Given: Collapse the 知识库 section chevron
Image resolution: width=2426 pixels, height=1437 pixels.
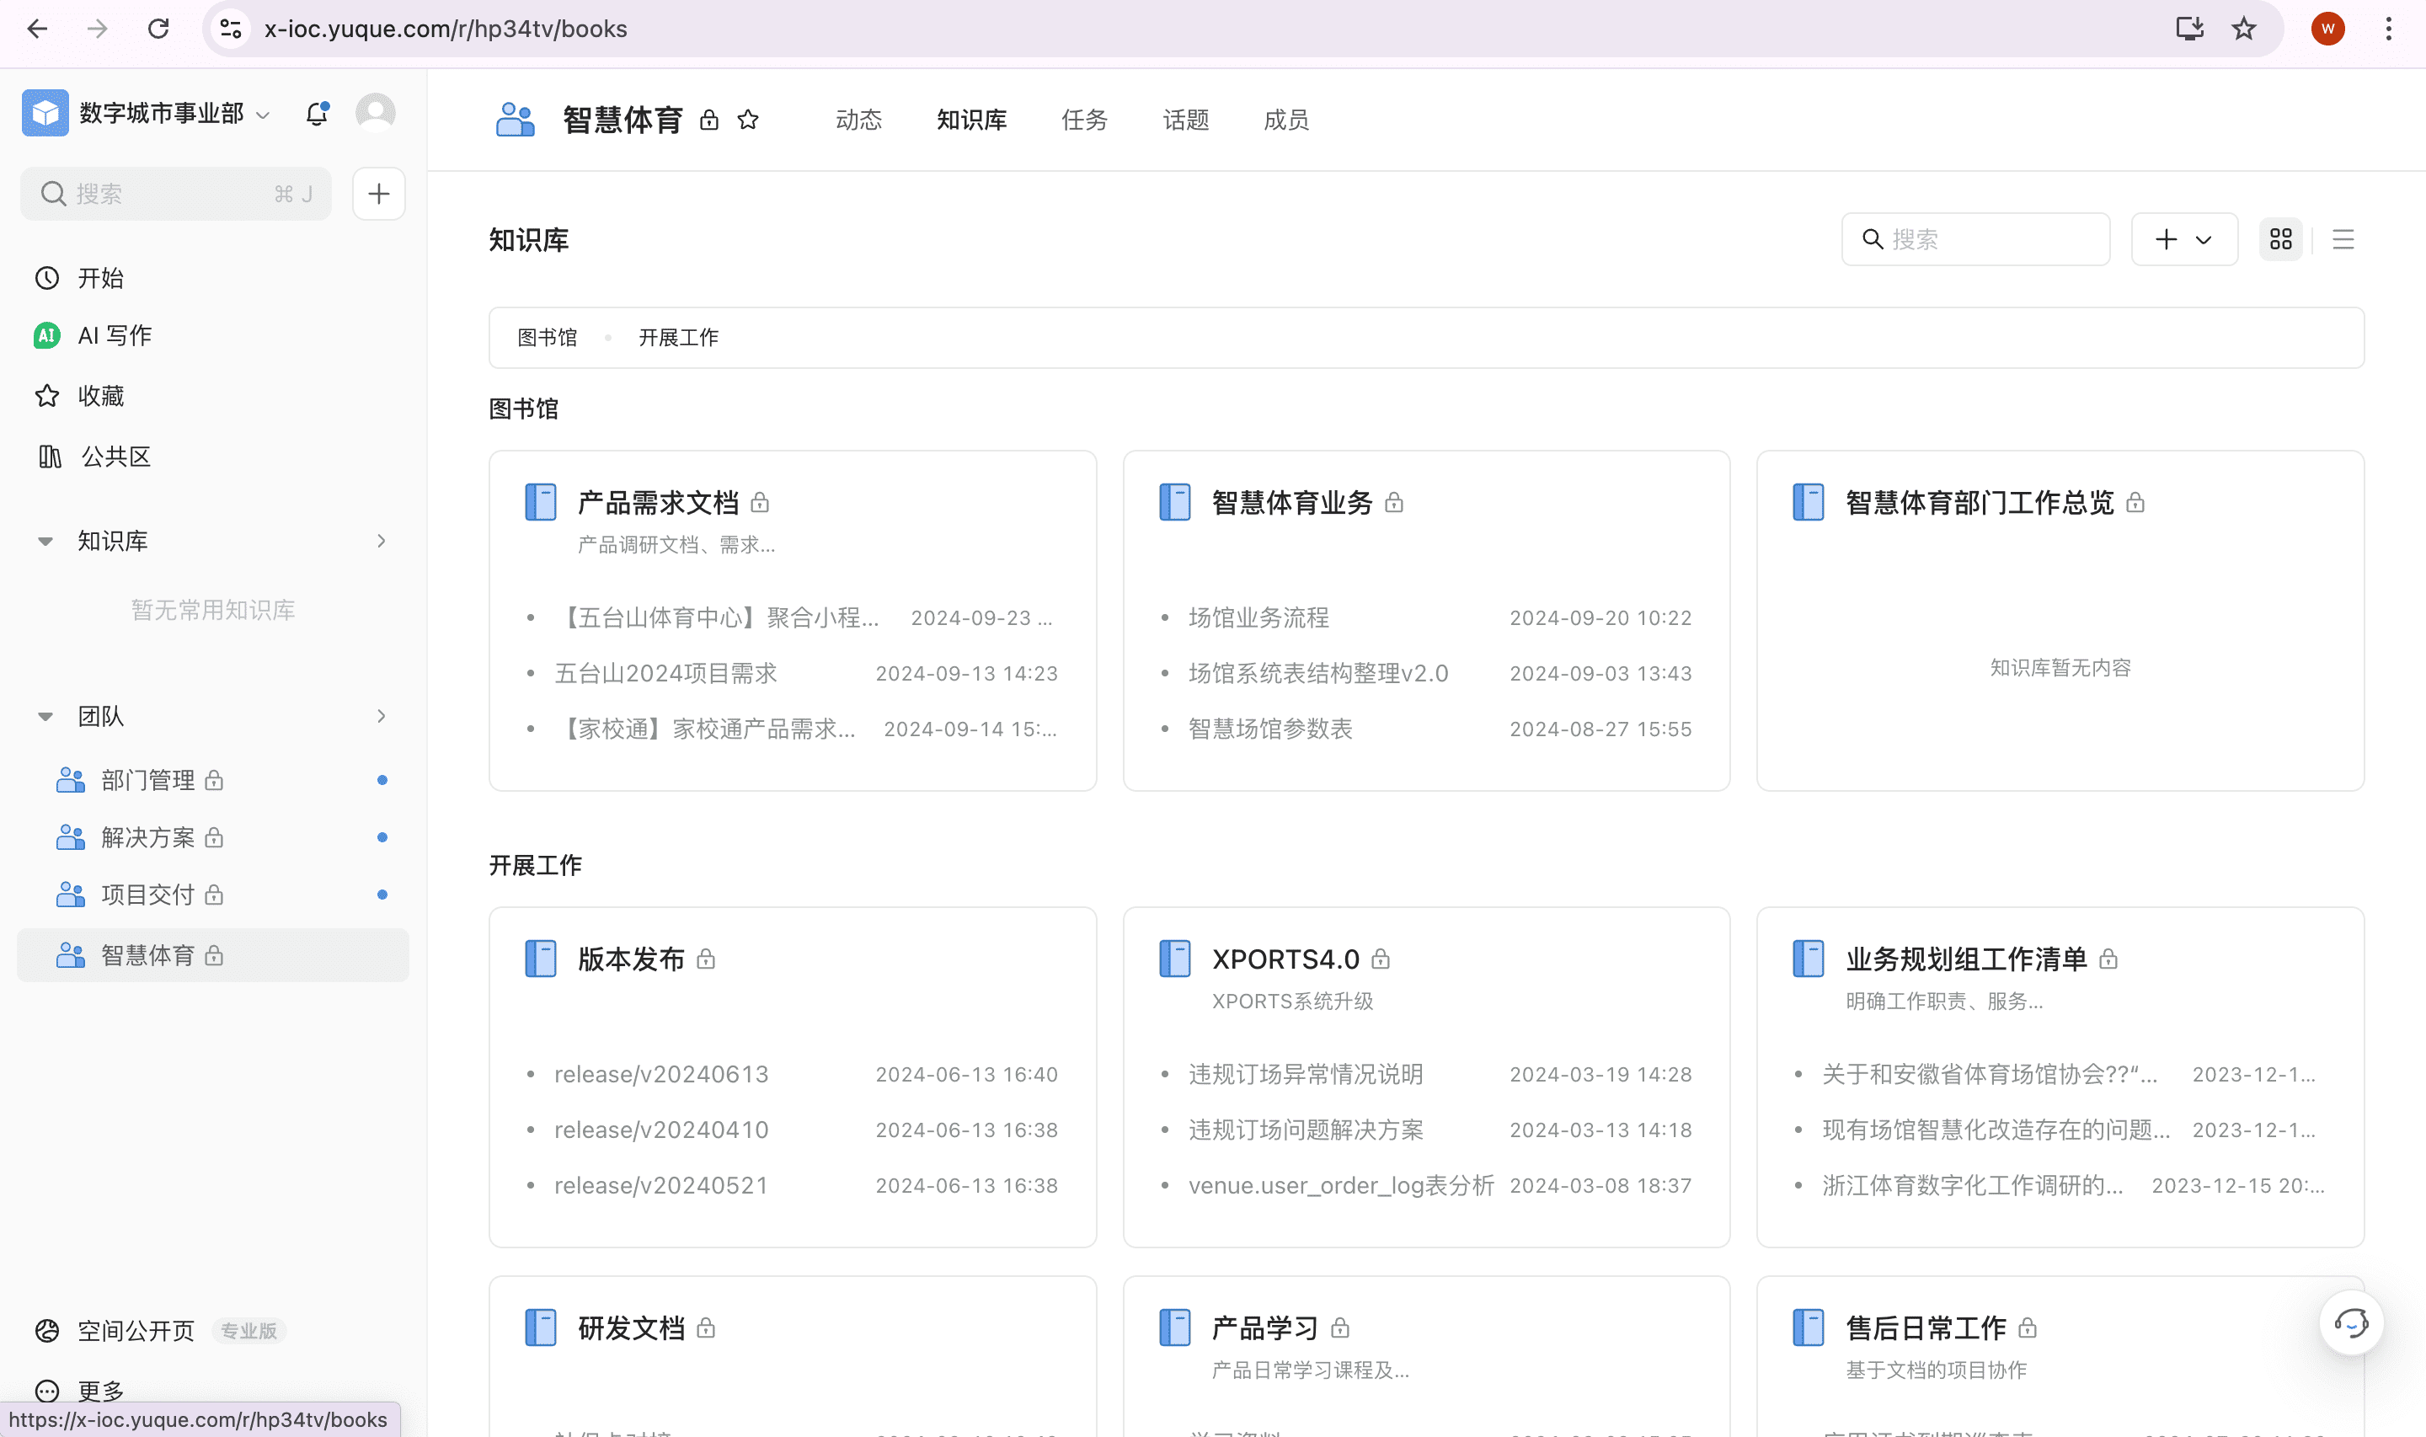Looking at the screenshot, I should tap(45, 540).
